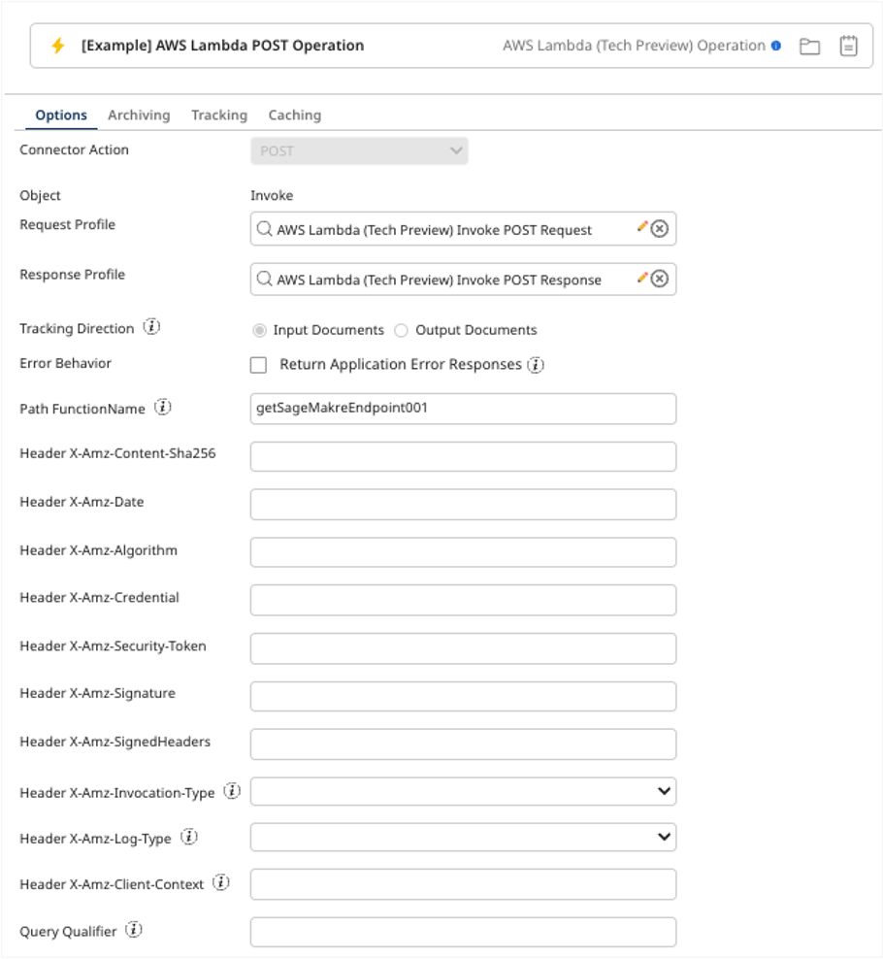Open the Caching tab
The width and height of the screenshot is (883, 959).
[295, 115]
